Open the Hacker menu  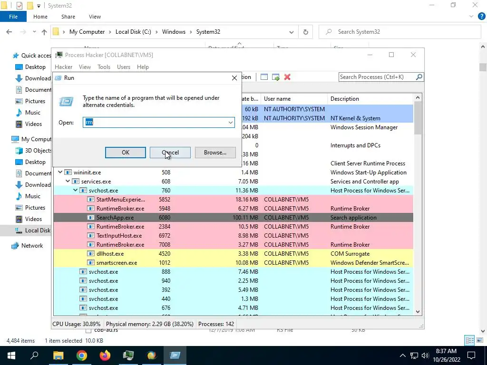click(63, 67)
